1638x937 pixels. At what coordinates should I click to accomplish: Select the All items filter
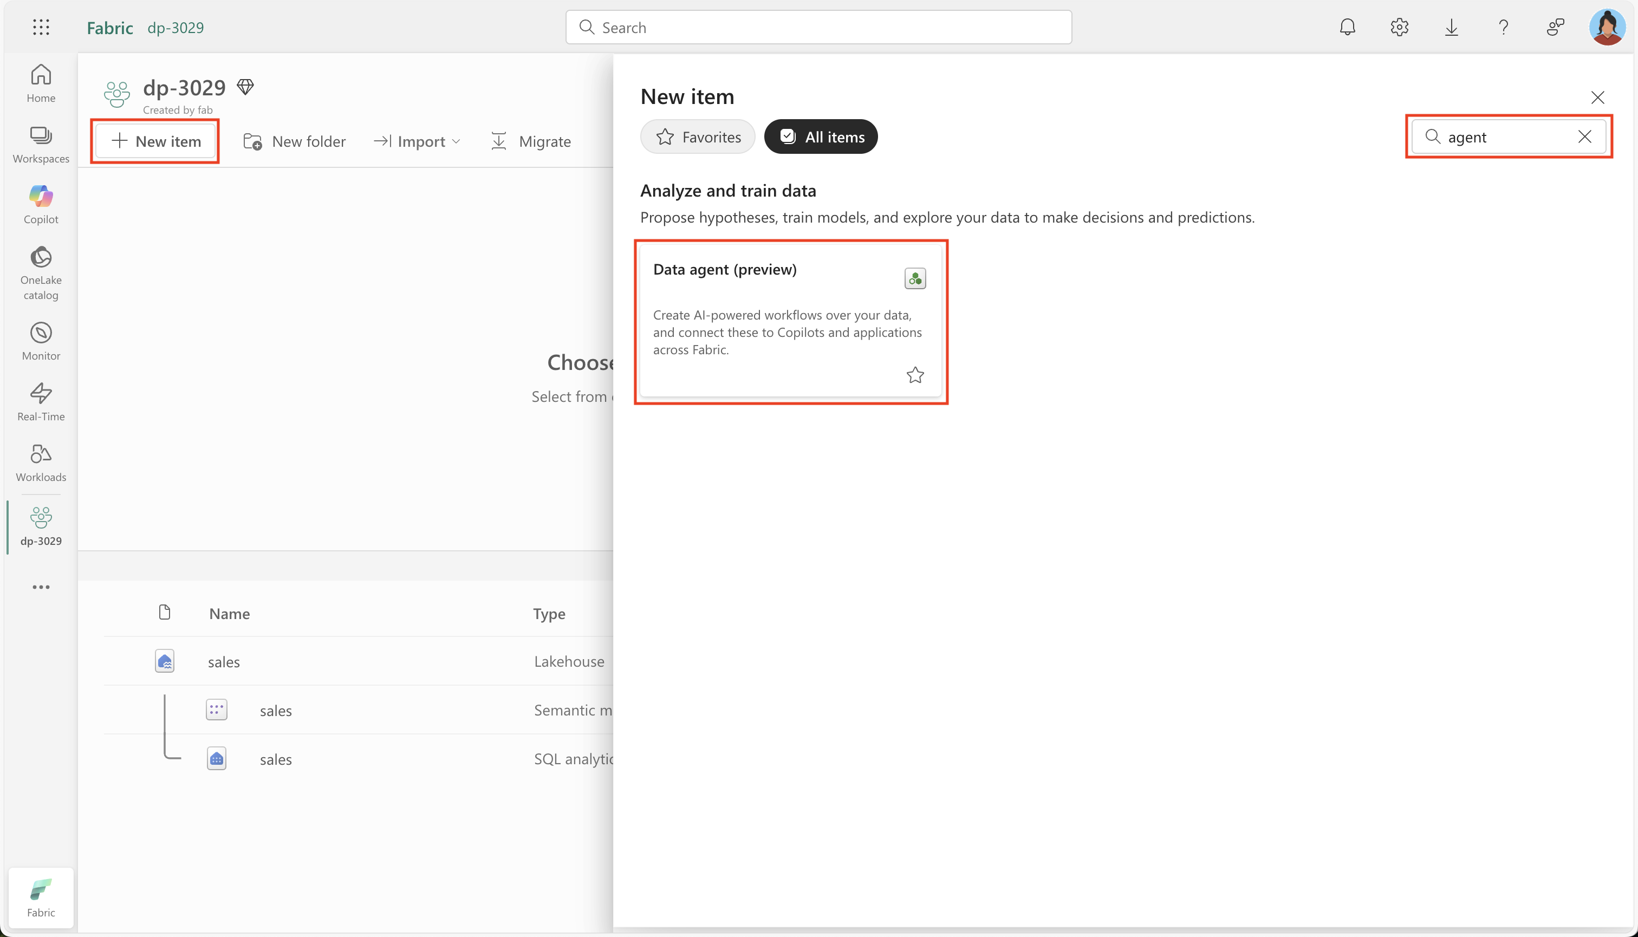point(821,136)
